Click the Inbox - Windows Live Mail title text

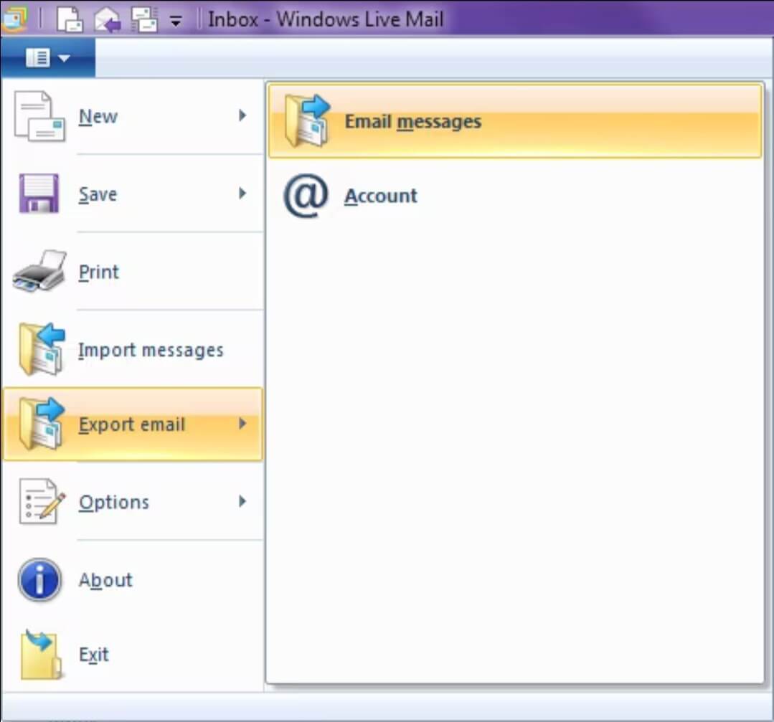[x=326, y=19]
